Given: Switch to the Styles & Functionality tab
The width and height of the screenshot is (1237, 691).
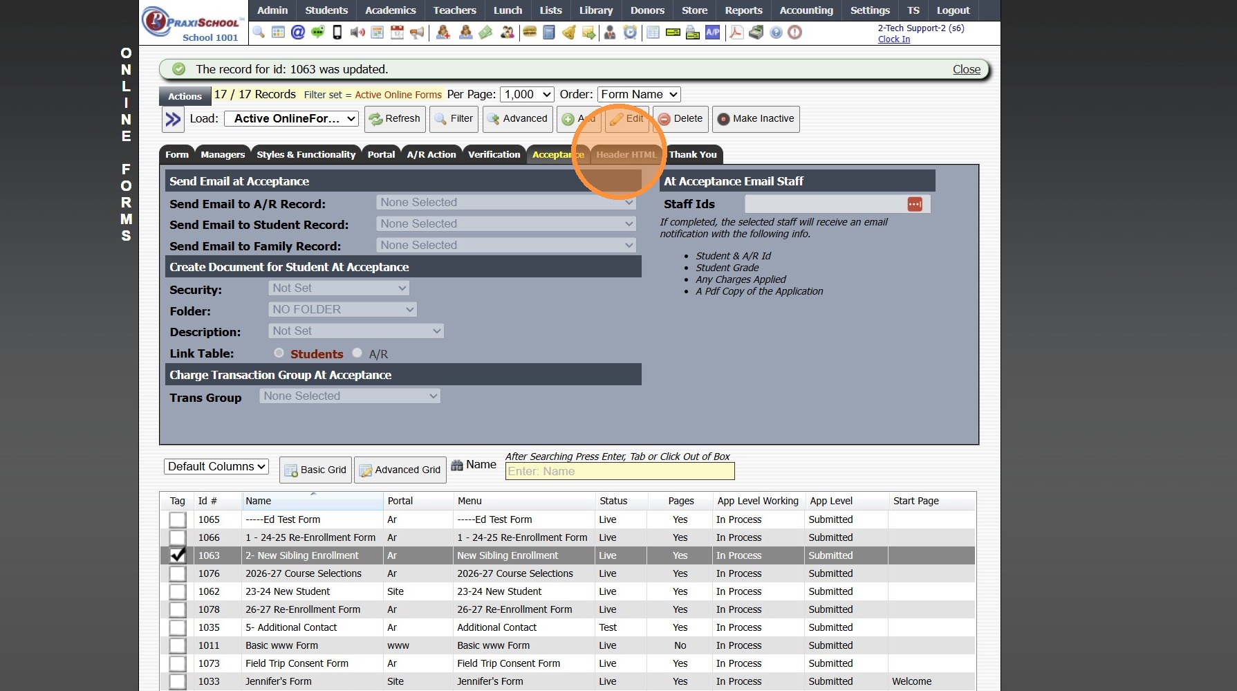Looking at the screenshot, I should 306,154.
